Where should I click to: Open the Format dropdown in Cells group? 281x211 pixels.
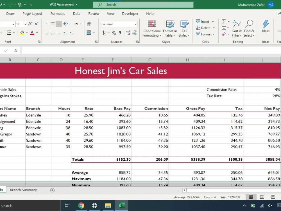coord(205,34)
